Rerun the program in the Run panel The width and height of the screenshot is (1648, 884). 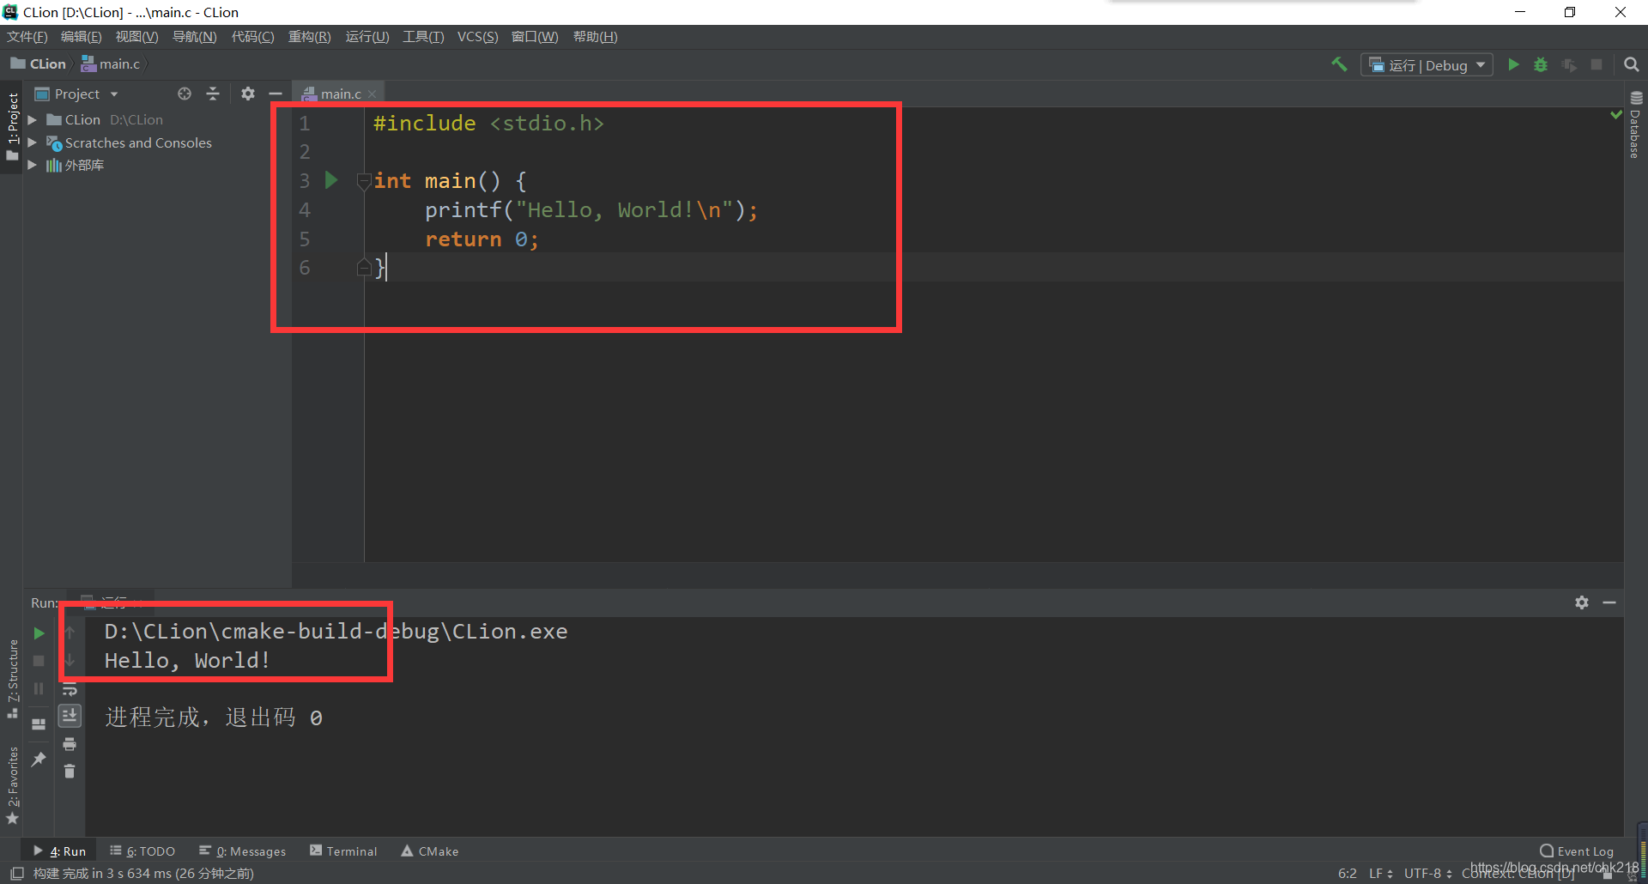click(x=39, y=633)
